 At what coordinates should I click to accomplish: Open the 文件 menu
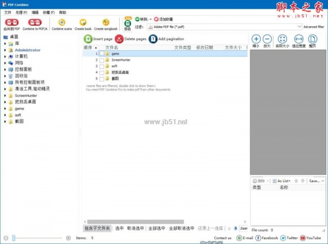point(8,13)
